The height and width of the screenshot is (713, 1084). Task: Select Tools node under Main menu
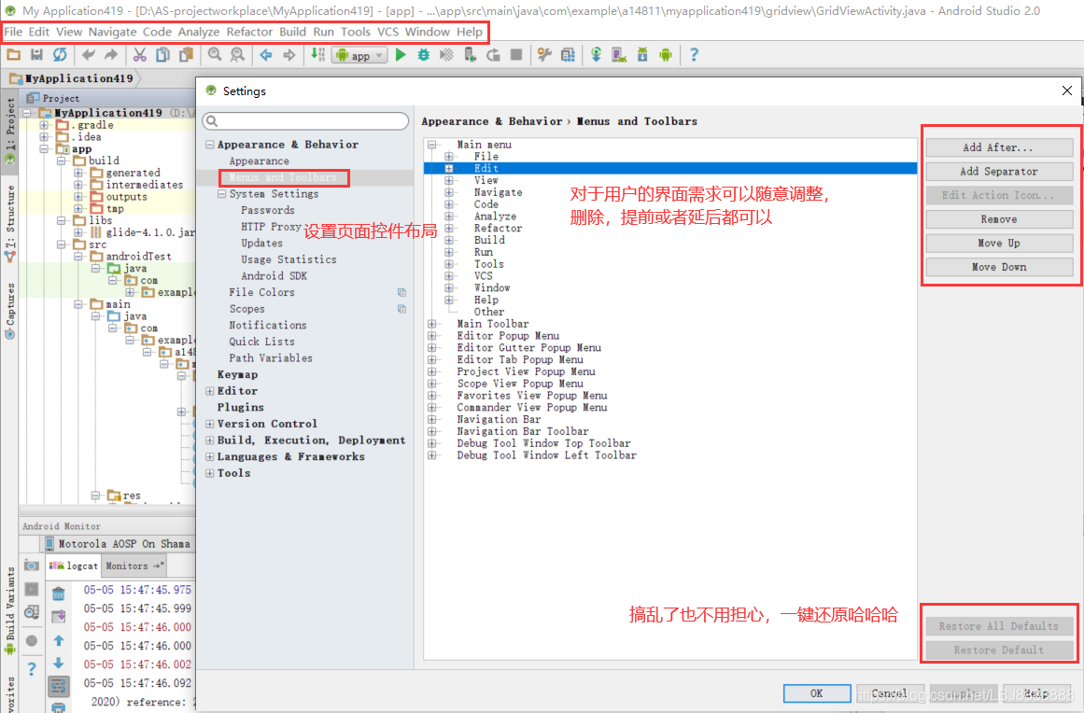point(488,264)
